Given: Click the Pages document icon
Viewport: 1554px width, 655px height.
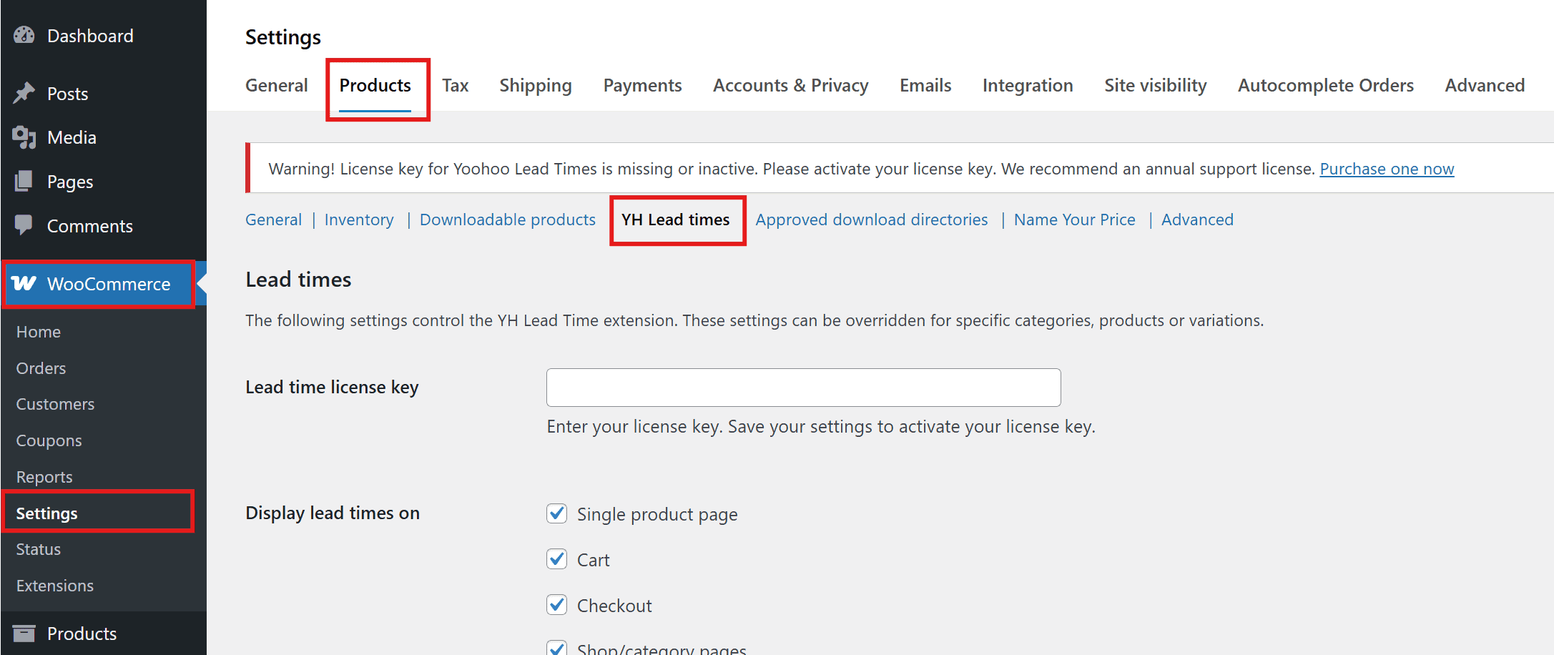Looking at the screenshot, I should (x=24, y=182).
